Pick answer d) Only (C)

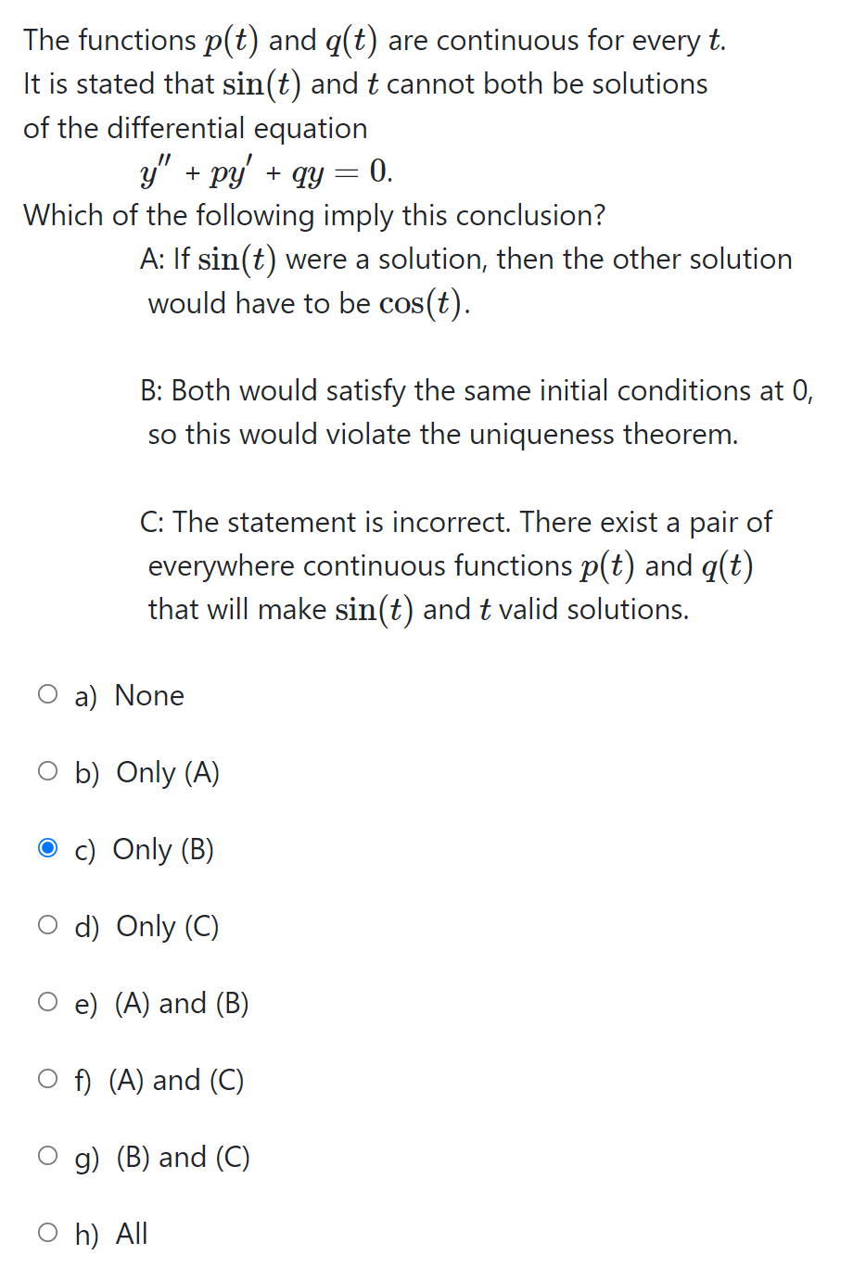[x=47, y=923]
